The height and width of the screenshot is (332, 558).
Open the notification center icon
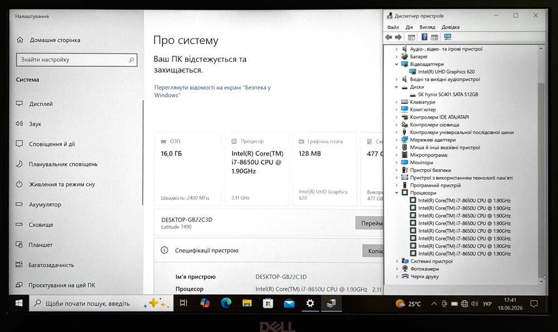coord(534,304)
